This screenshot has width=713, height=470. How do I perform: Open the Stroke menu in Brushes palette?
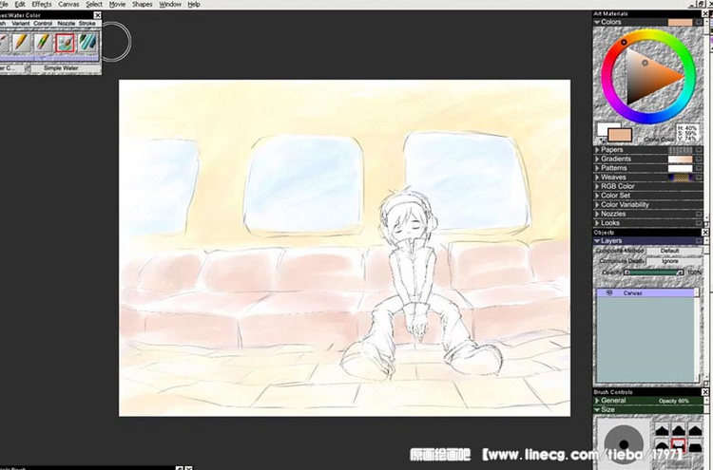click(87, 23)
